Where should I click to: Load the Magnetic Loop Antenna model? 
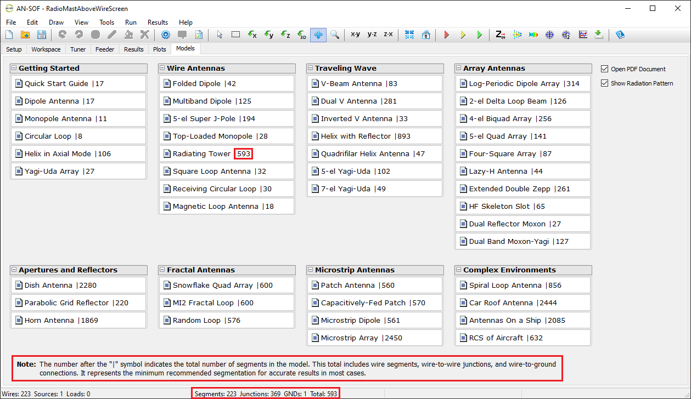point(227,207)
